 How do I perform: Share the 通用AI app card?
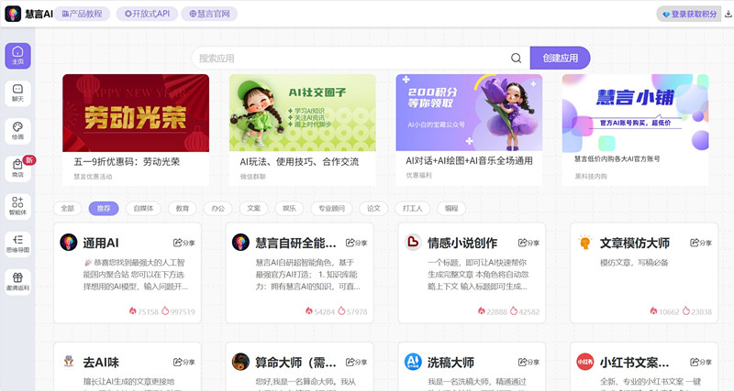[x=184, y=243]
